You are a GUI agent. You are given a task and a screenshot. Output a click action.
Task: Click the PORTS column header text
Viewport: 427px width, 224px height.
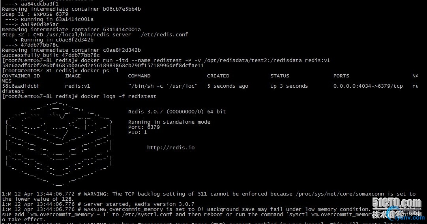(341, 76)
